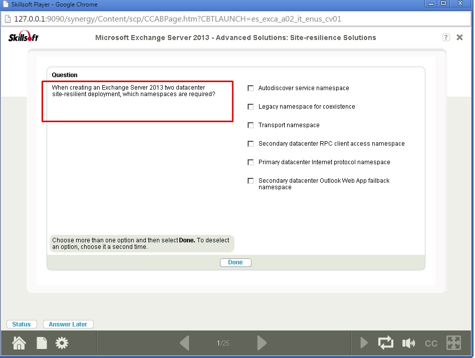This screenshot has width=475, height=358.
Task: Toggle closed captions CC icon
Action: click(x=431, y=343)
